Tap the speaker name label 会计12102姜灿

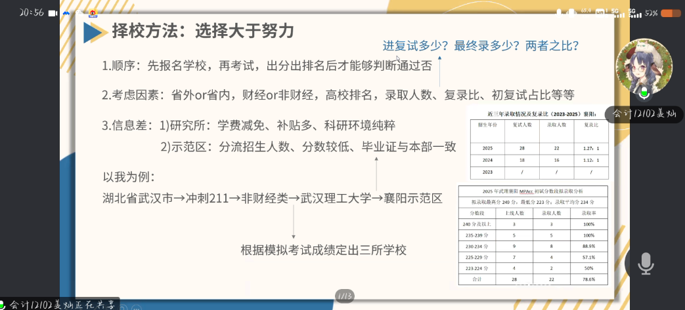pos(644,113)
